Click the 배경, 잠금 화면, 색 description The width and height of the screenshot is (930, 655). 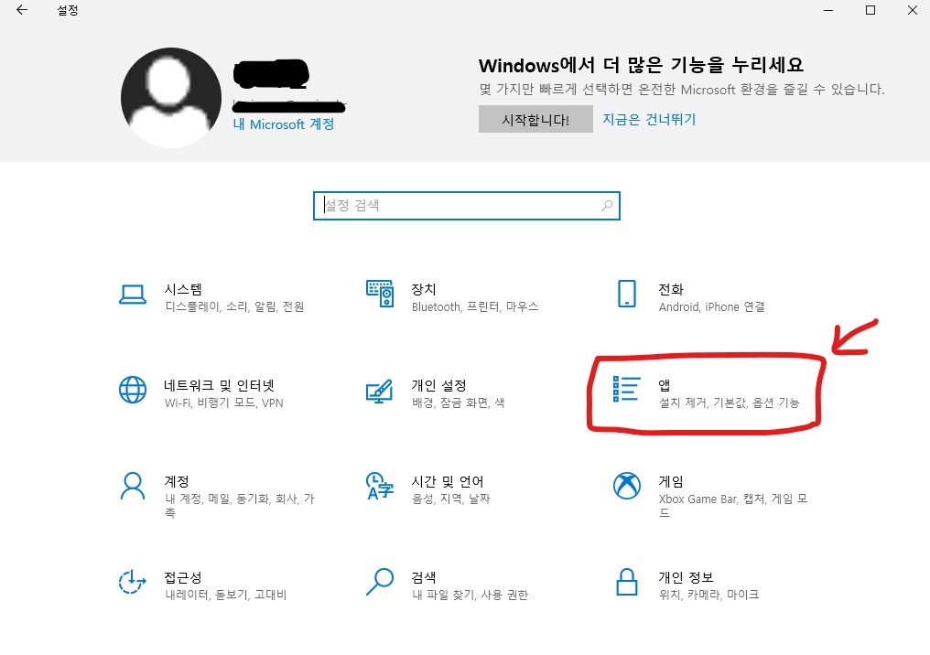click(459, 403)
